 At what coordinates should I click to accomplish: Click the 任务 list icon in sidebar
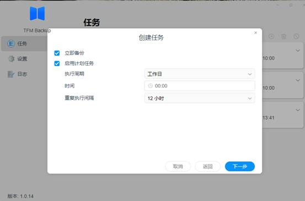pos(11,44)
